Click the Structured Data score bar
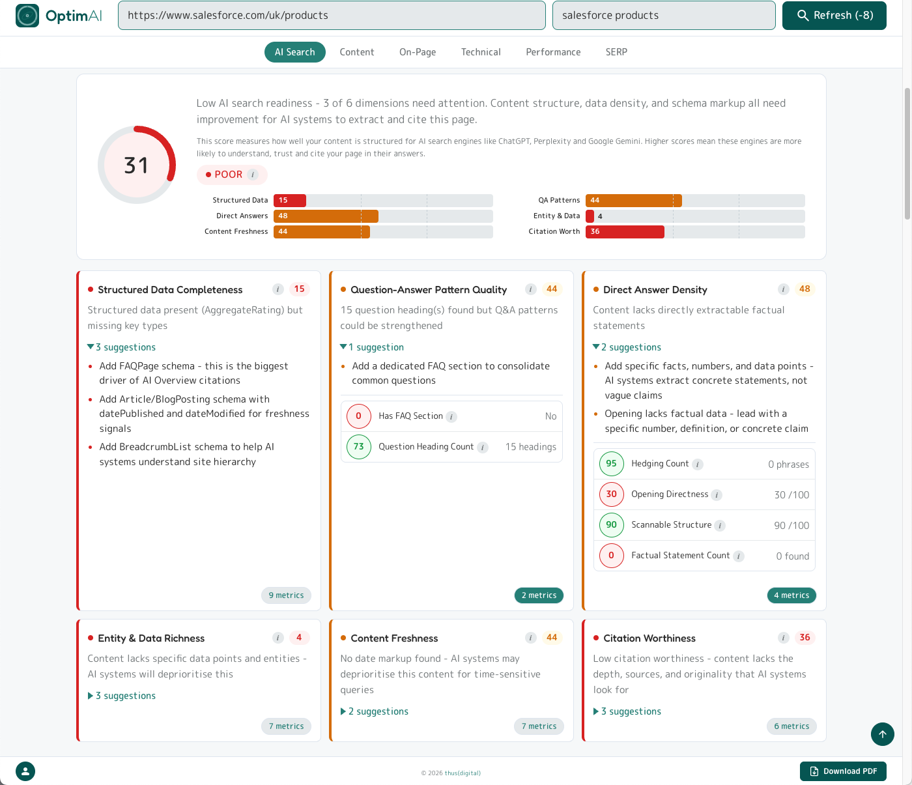Image resolution: width=912 pixels, height=785 pixels. point(383,201)
